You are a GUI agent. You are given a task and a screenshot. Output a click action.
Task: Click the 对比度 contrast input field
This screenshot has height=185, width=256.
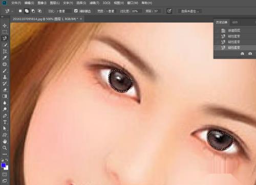coord(136,11)
